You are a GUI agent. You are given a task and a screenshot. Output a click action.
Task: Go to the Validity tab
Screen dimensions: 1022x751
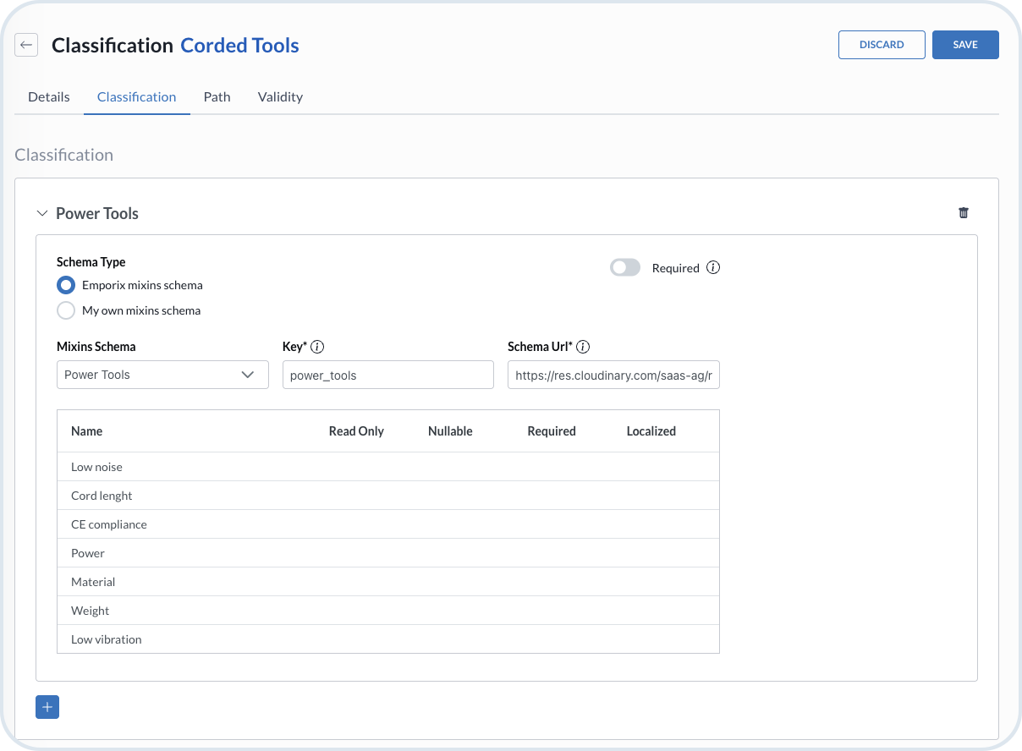[x=280, y=96]
